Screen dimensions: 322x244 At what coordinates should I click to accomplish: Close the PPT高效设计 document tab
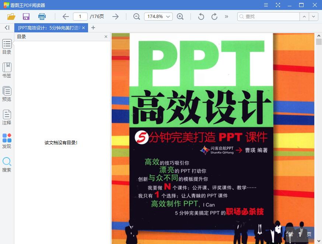pyautogui.click(x=83, y=28)
